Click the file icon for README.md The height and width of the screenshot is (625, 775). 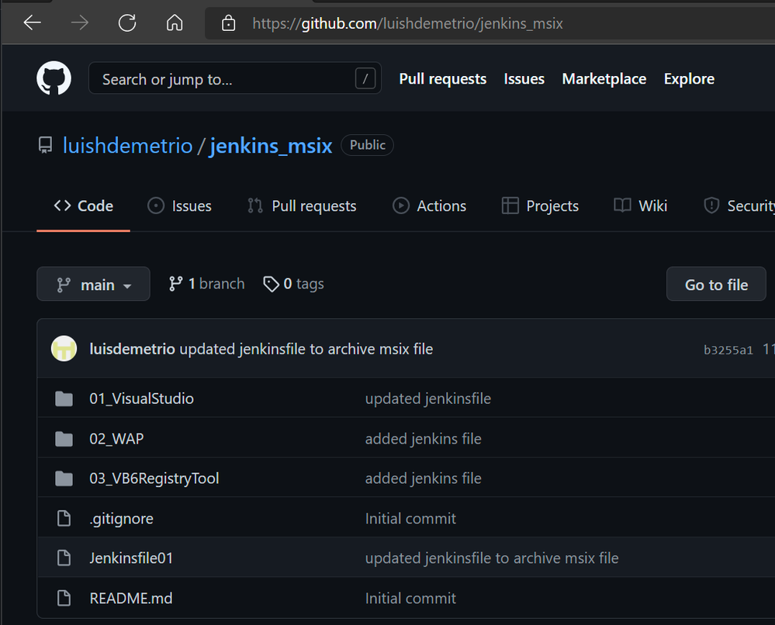tap(64, 598)
